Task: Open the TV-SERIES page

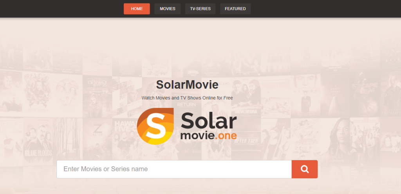Action: pos(200,9)
